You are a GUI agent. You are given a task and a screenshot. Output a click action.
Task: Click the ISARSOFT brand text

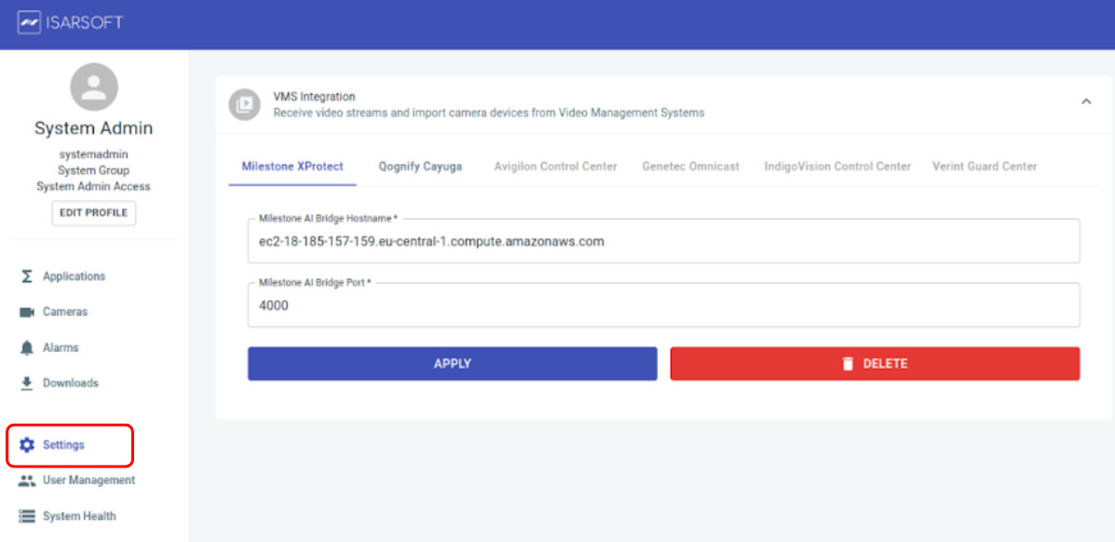pyautogui.click(x=86, y=22)
